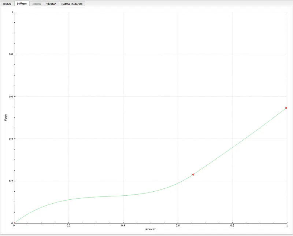Image resolution: width=293 pixels, height=236 pixels.
Task: Switch to the Texture tab
Action: [7, 4]
